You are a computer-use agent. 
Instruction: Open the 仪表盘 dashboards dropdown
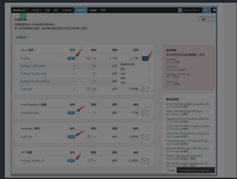[36, 10]
